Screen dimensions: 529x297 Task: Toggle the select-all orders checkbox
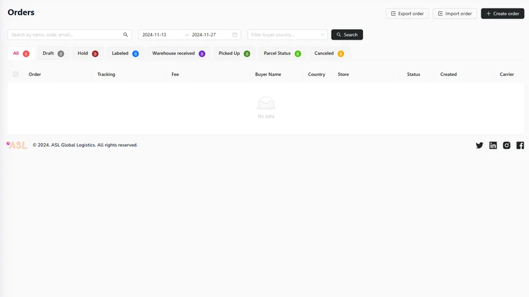click(15, 75)
